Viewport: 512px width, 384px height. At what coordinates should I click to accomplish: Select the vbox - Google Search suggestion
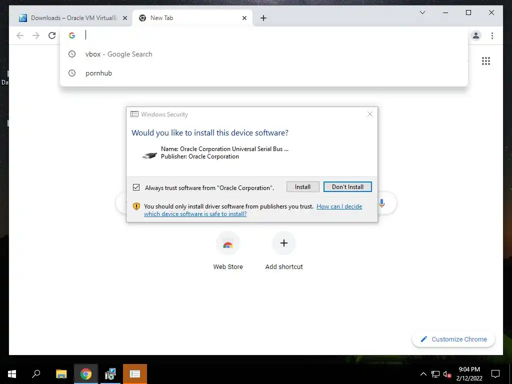(264, 54)
